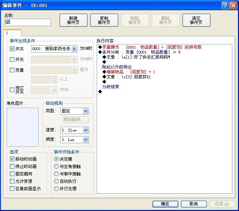Enable the 变量 condition checkbox

pos(12,70)
